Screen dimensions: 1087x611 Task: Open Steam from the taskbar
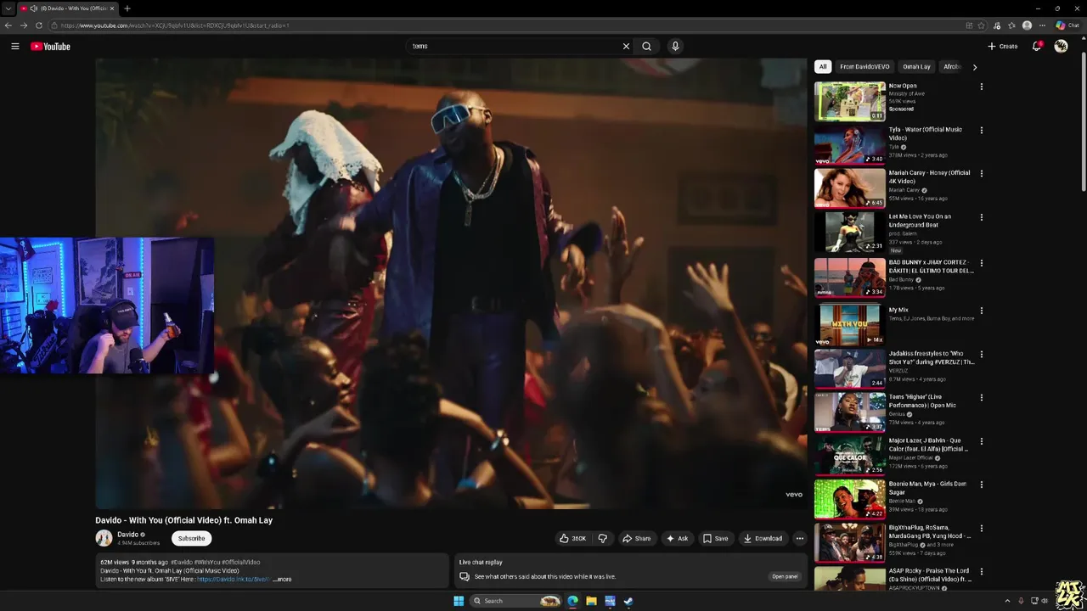pos(628,601)
